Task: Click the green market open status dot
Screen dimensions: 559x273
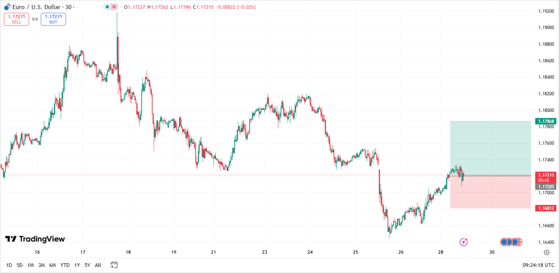Action: pyautogui.click(x=106, y=7)
